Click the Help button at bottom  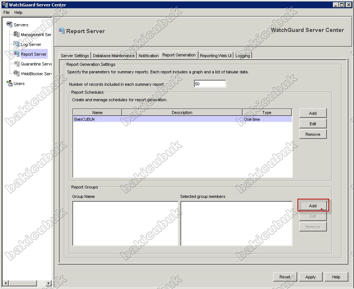point(336,277)
